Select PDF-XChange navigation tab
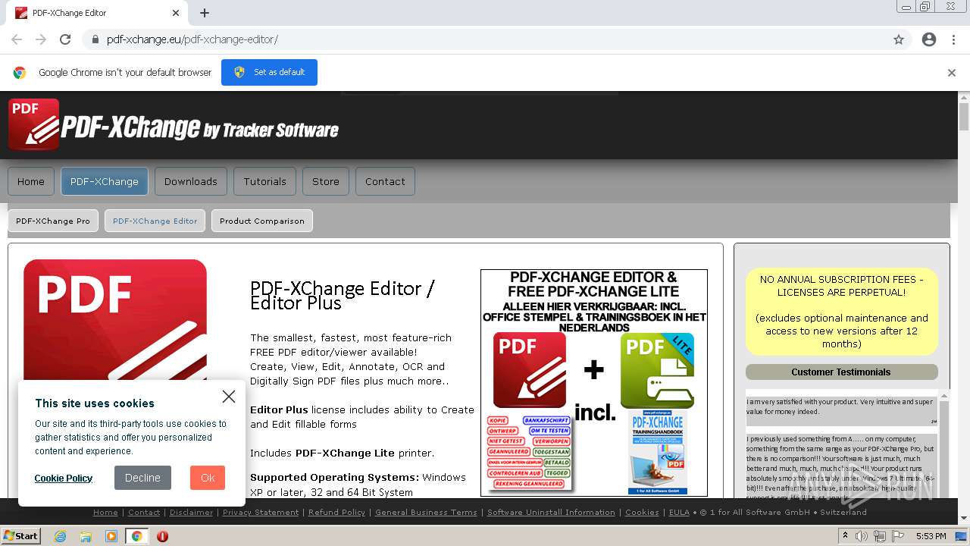 click(x=105, y=181)
